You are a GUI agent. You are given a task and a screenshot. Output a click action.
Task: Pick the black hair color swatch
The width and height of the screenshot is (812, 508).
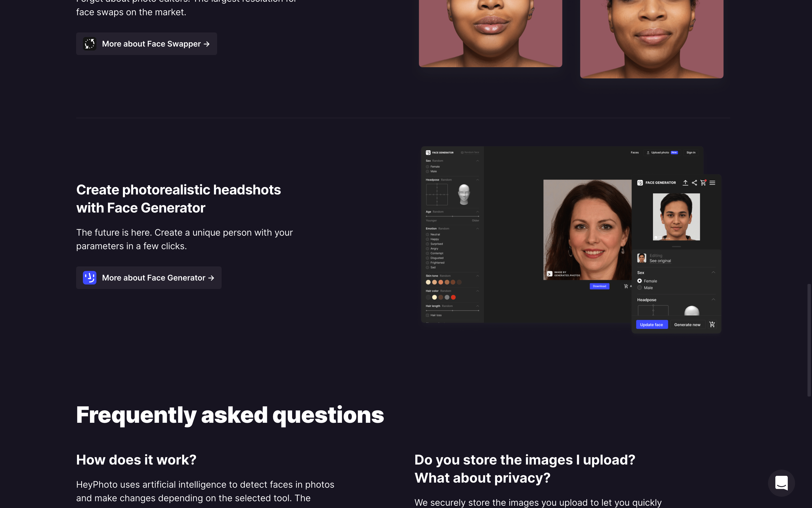point(428,297)
